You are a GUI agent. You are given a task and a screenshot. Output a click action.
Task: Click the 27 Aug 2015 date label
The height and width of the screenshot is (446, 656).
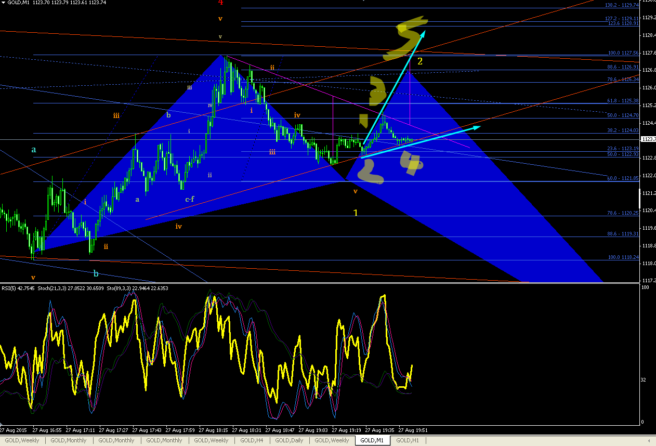point(13,430)
